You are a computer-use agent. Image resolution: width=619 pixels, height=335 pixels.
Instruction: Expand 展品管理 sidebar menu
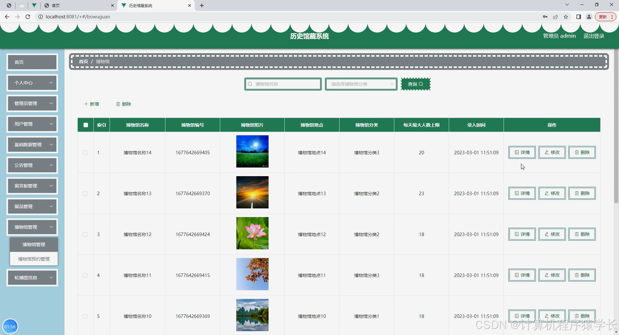click(32, 206)
